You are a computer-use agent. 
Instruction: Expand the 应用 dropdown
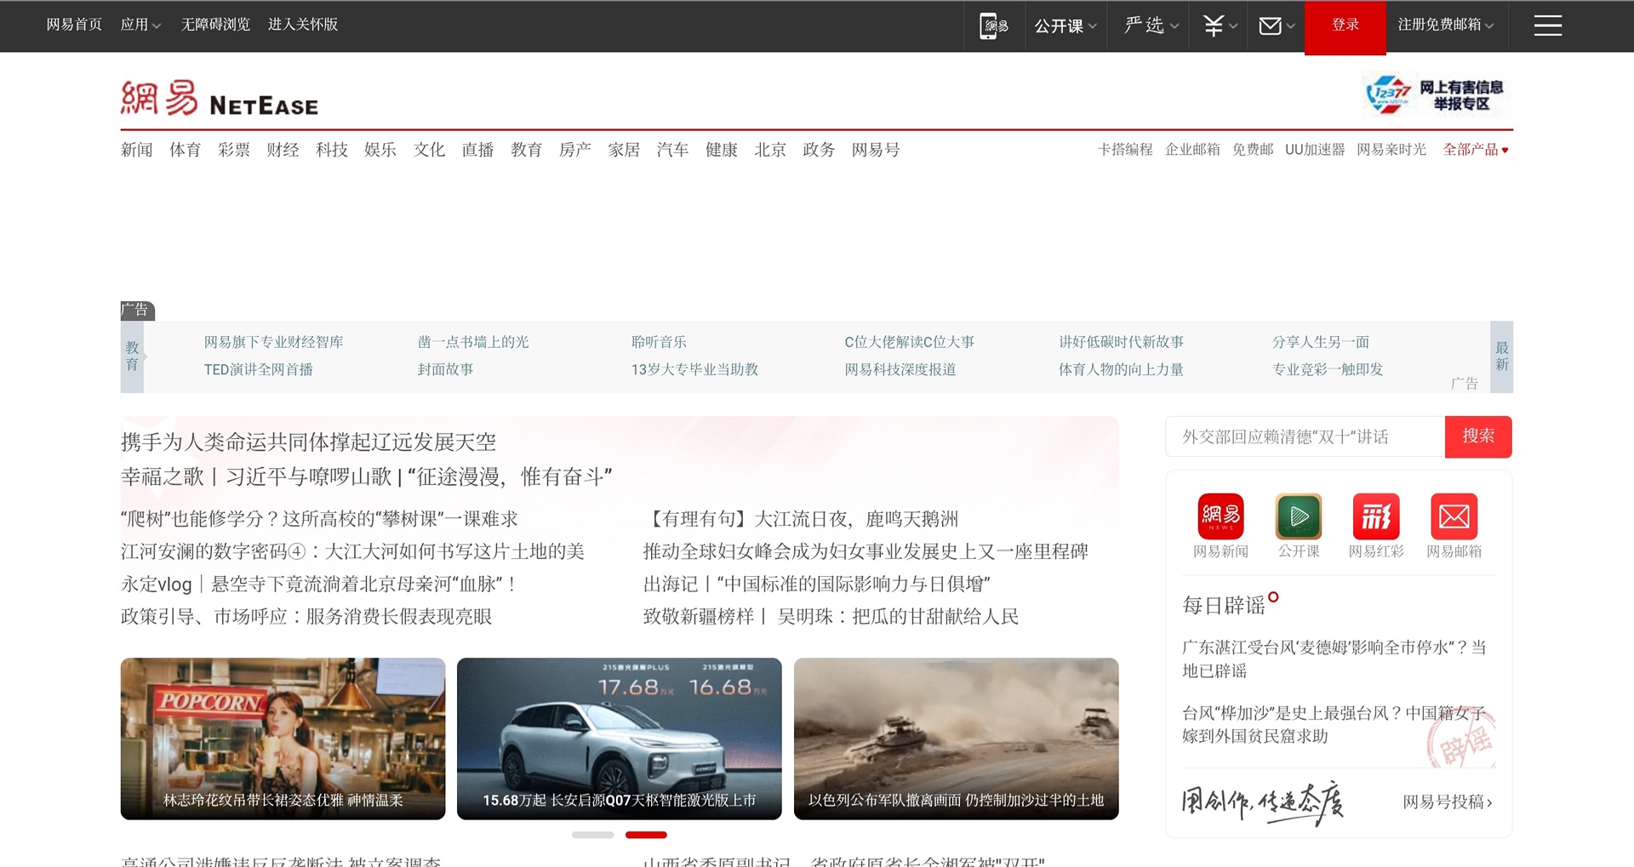coord(140,25)
